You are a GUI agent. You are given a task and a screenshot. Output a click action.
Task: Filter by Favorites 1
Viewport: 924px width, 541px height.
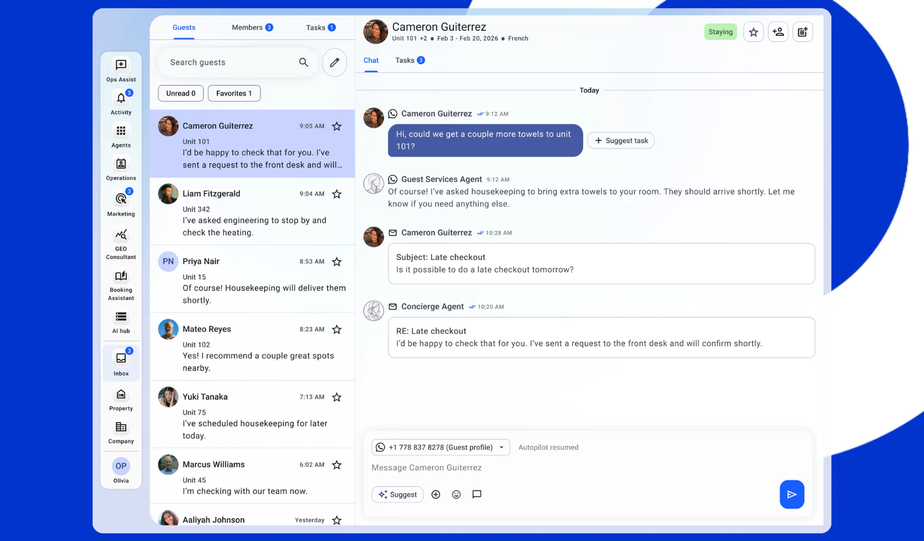pos(234,93)
